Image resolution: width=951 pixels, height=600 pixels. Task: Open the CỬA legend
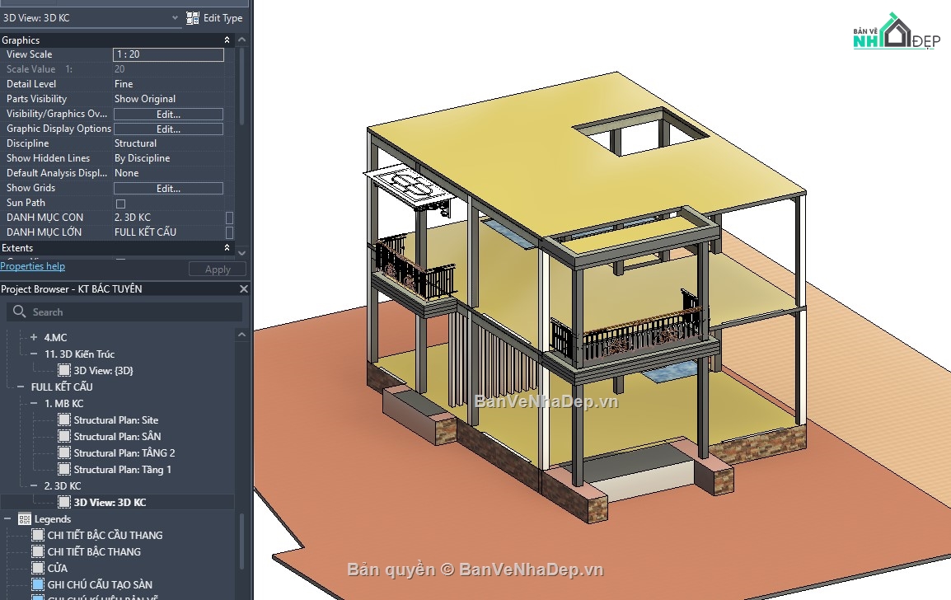point(58,569)
